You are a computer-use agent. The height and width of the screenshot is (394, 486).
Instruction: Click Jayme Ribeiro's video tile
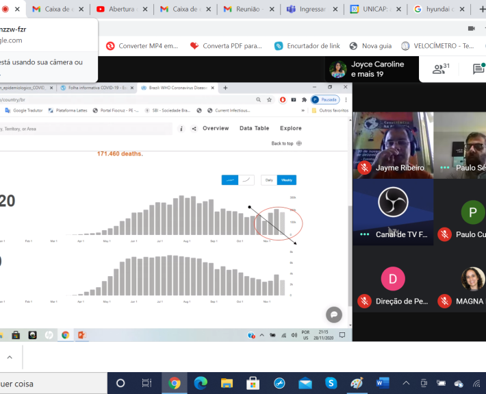[393, 145]
